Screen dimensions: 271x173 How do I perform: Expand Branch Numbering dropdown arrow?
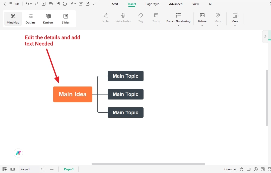pos(178,25)
